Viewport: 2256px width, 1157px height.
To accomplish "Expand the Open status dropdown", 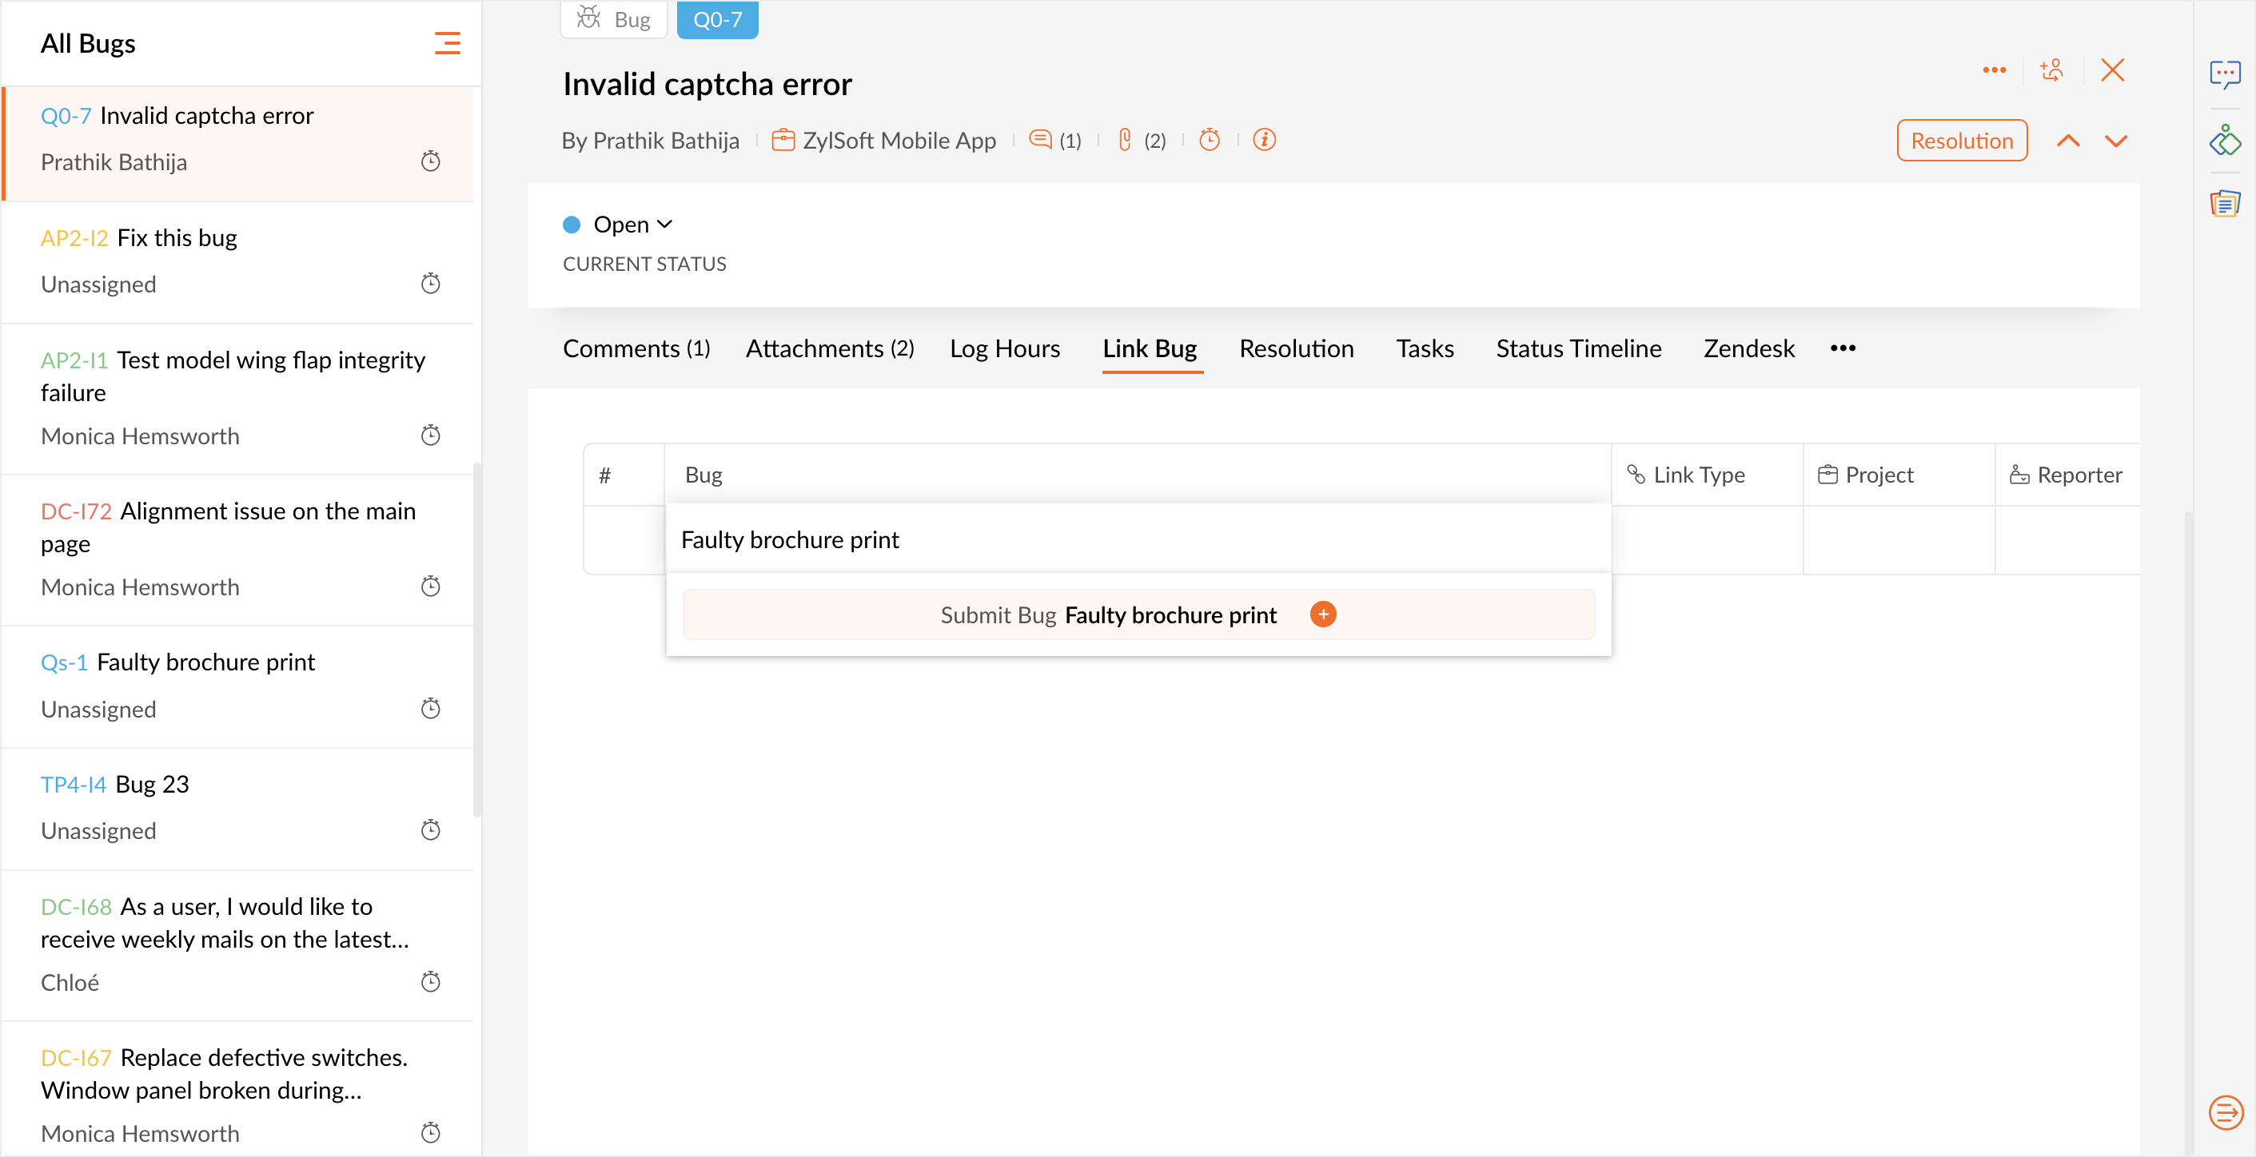I will [x=632, y=225].
